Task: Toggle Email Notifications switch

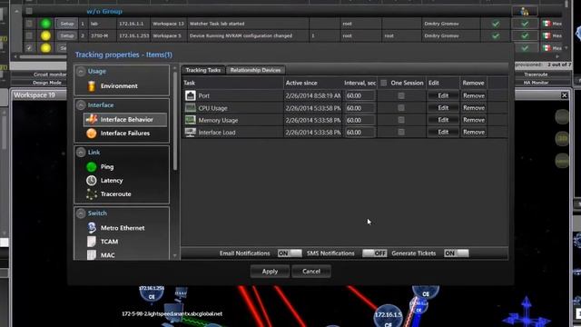Action: [290, 253]
